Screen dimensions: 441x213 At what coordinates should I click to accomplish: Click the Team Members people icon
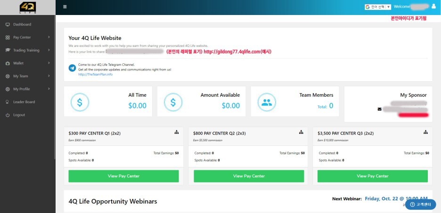coord(267,102)
